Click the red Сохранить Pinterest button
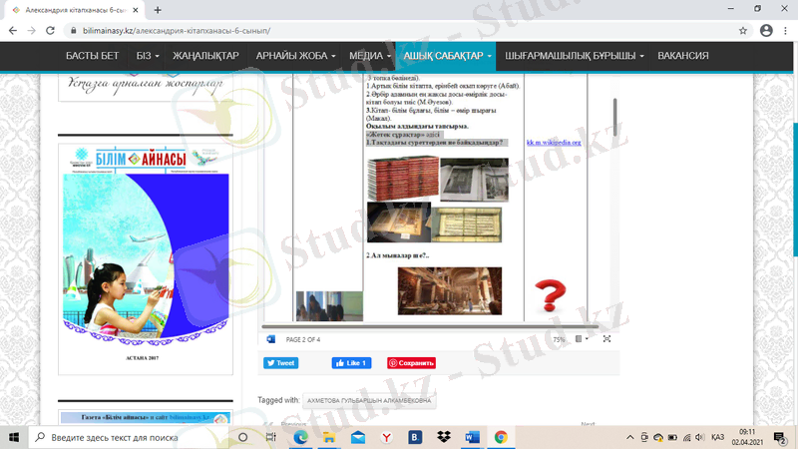This screenshot has height=449, width=798. [411, 363]
